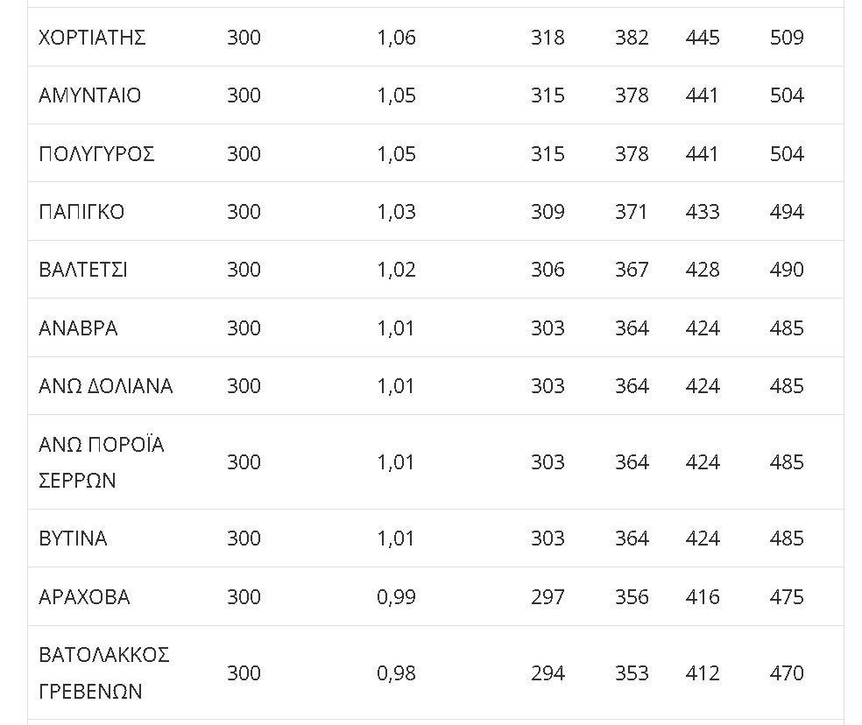Select the ΒΑΤΟΛΑΚΚΟΣ ΓΡΕΒΕΝΩΝ name cell

tap(104, 672)
